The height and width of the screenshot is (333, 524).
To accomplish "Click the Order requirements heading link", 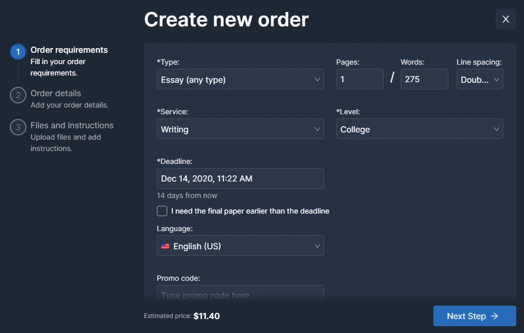I will pyautogui.click(x=69, y=50).
